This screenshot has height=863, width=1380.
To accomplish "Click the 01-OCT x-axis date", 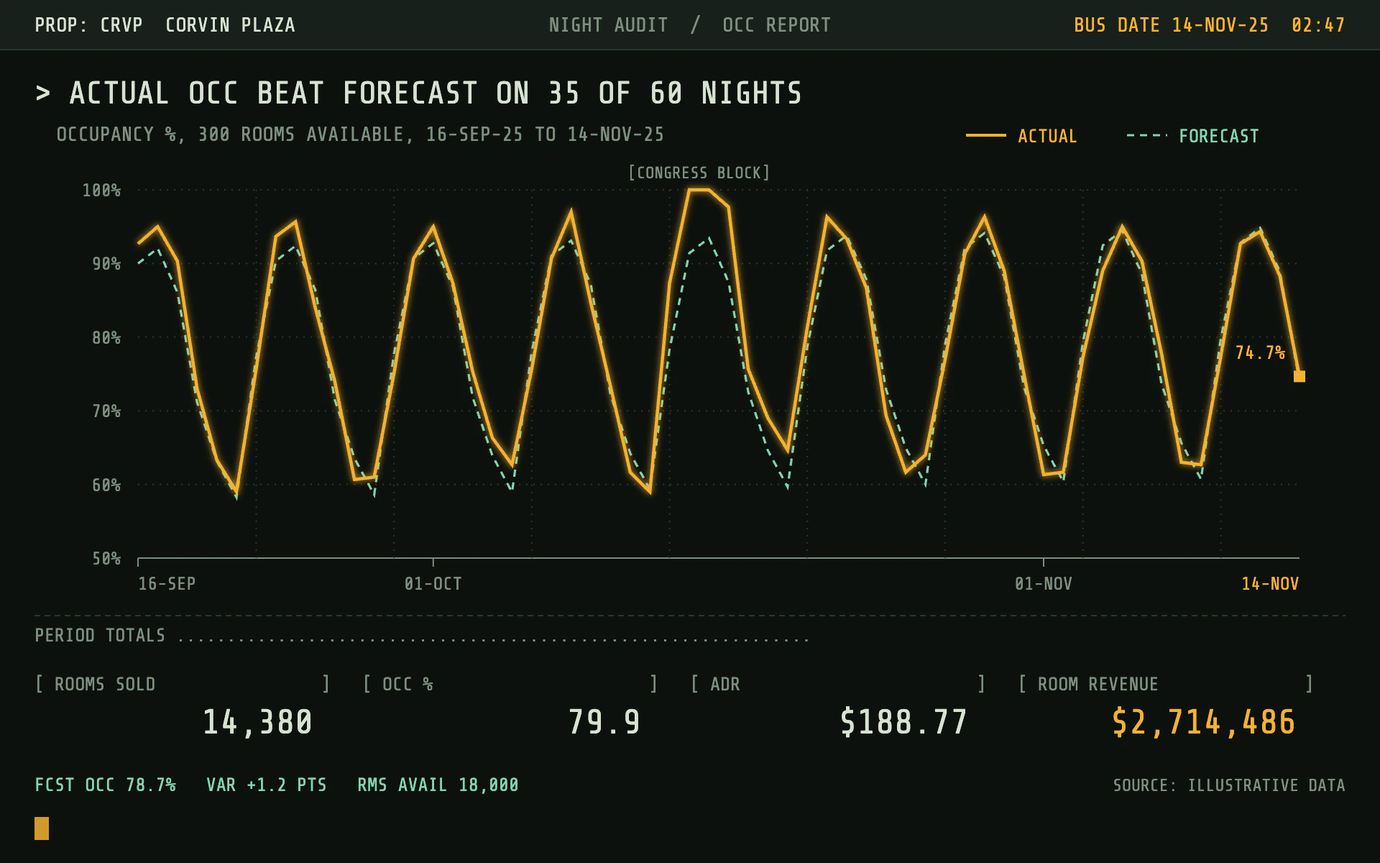I will [433, 584].
